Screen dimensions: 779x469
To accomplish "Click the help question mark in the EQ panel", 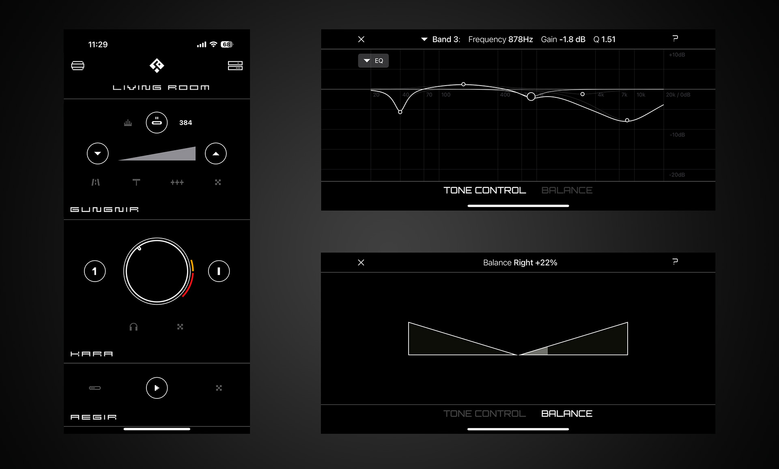I will (675, 39).
